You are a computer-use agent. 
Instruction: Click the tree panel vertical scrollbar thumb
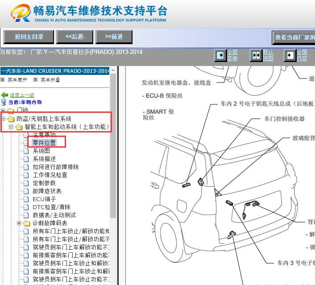tap(113, 145)
